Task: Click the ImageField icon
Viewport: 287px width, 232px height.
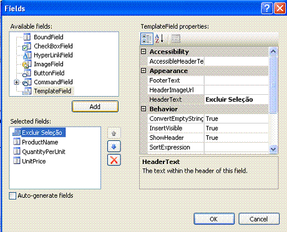Action: (27, 64)
